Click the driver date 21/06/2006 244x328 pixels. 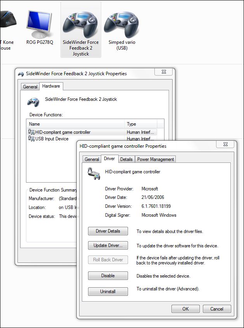tap(153, 197)
